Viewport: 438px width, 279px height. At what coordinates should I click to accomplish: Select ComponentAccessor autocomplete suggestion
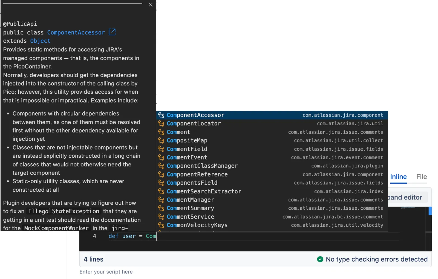tap(272, 115)
